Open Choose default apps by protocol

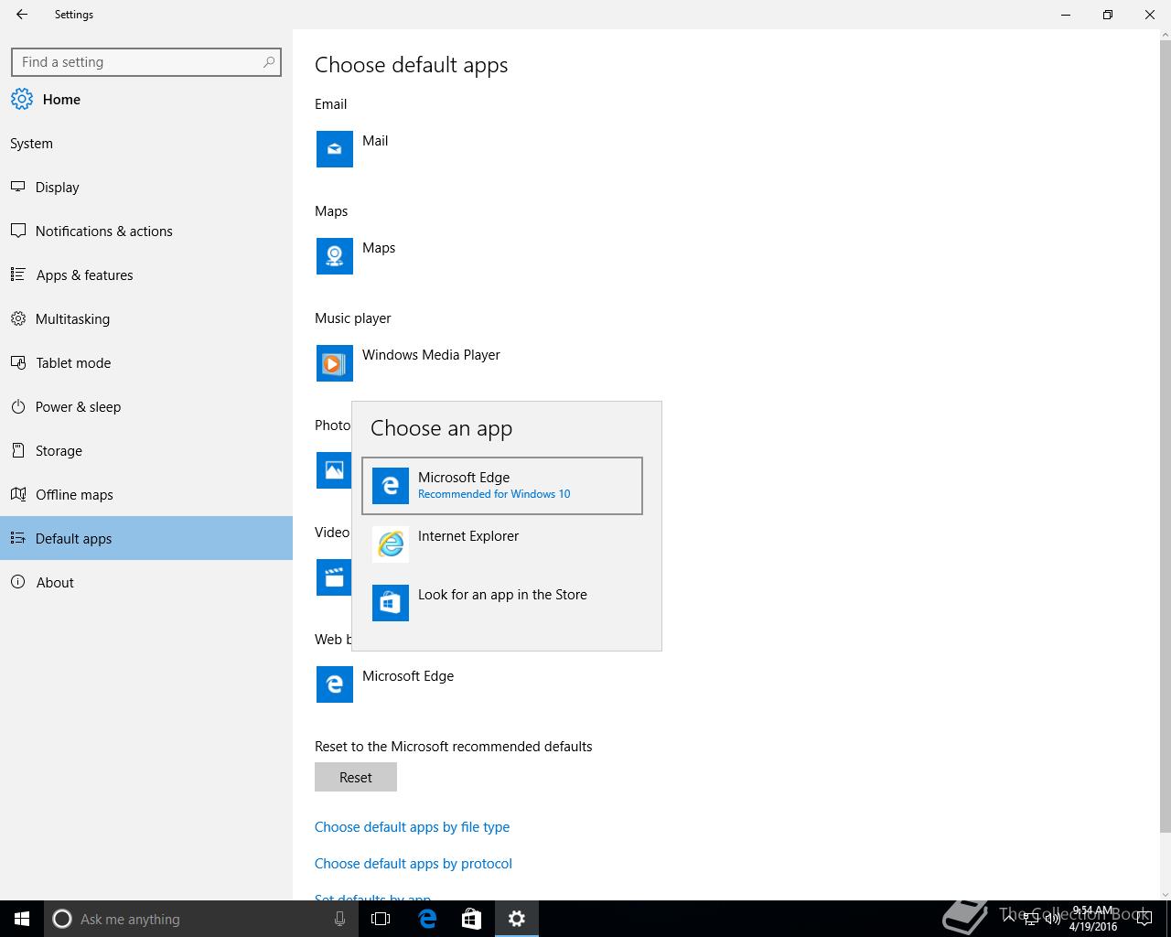point(414,863)
